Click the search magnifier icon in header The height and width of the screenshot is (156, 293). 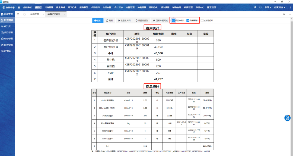pyautogui.click(x=255, y=7)
